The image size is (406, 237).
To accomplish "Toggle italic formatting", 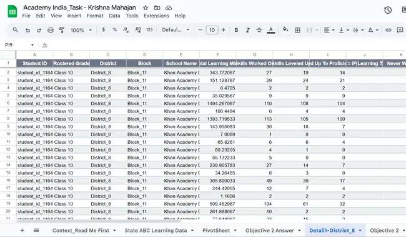I will tap(247, 30).
